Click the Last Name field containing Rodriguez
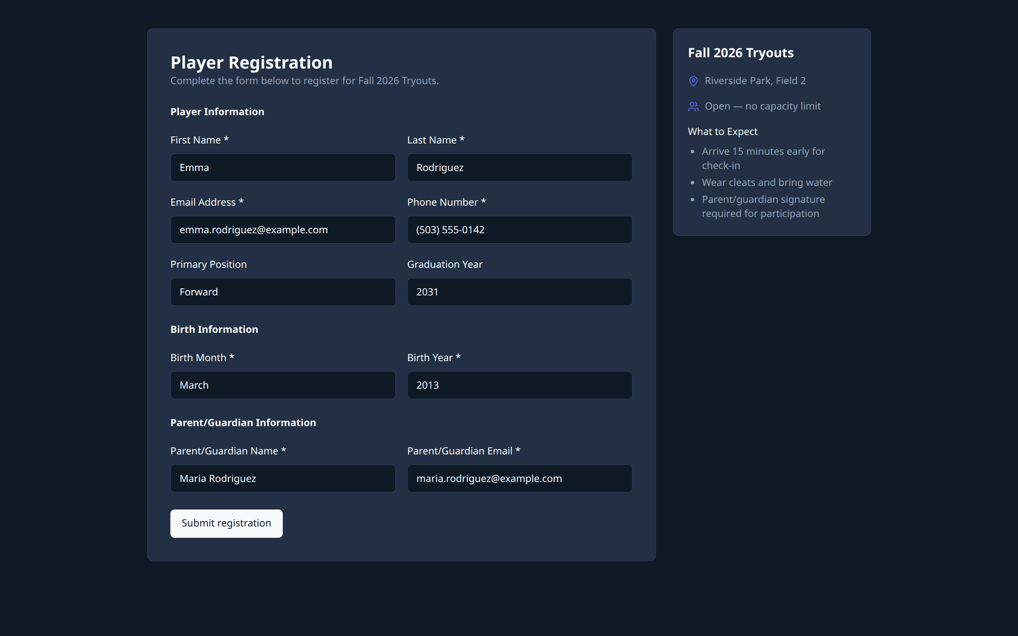 pos(520,167)
